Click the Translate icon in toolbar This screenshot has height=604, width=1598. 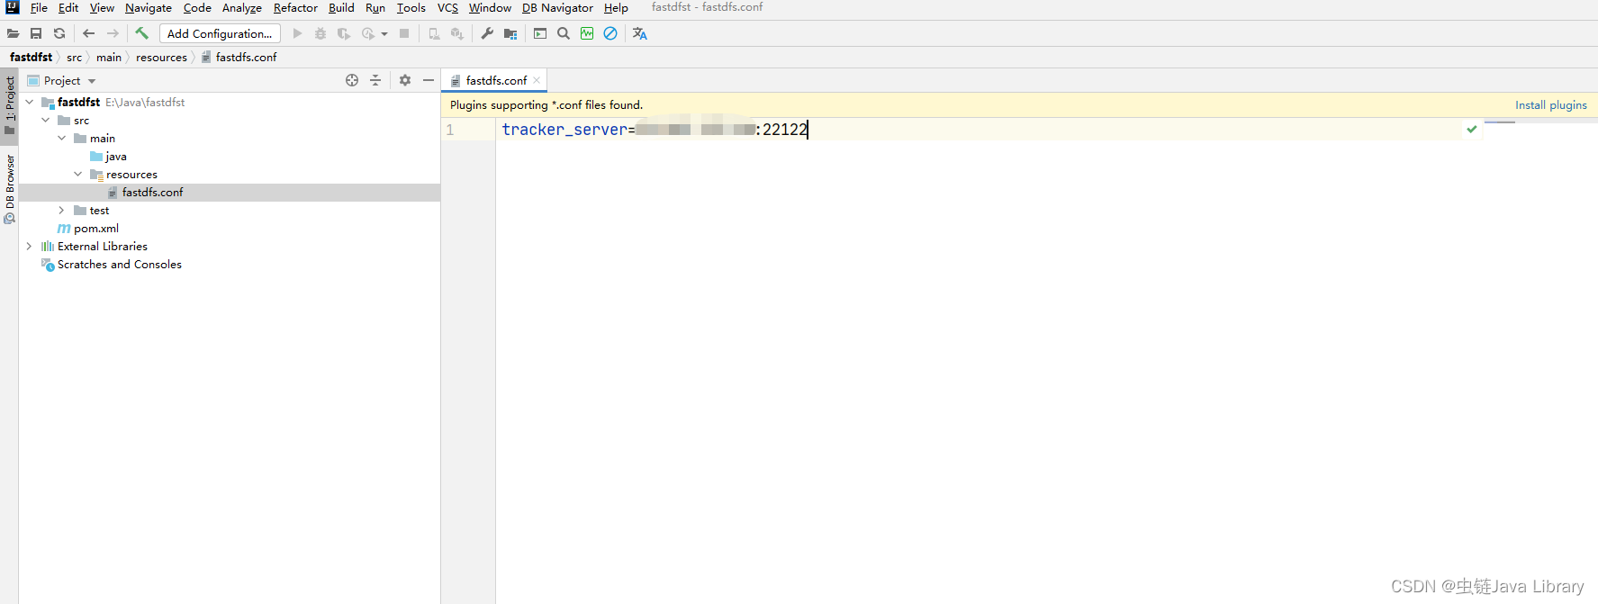(x=640, y=33)
